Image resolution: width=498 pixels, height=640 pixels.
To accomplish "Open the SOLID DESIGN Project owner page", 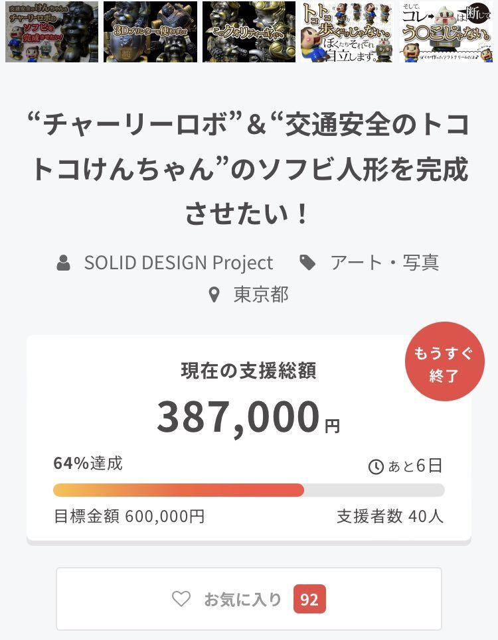I will [178, 263].
